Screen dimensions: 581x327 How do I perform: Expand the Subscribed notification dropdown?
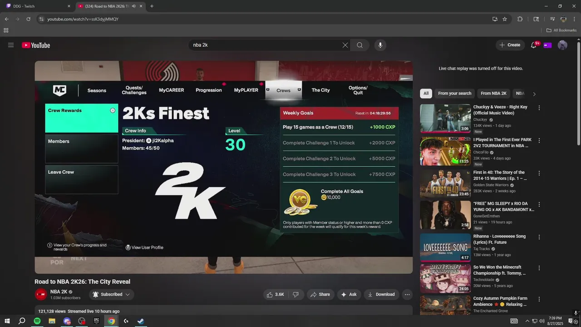[x=111, y=294]
